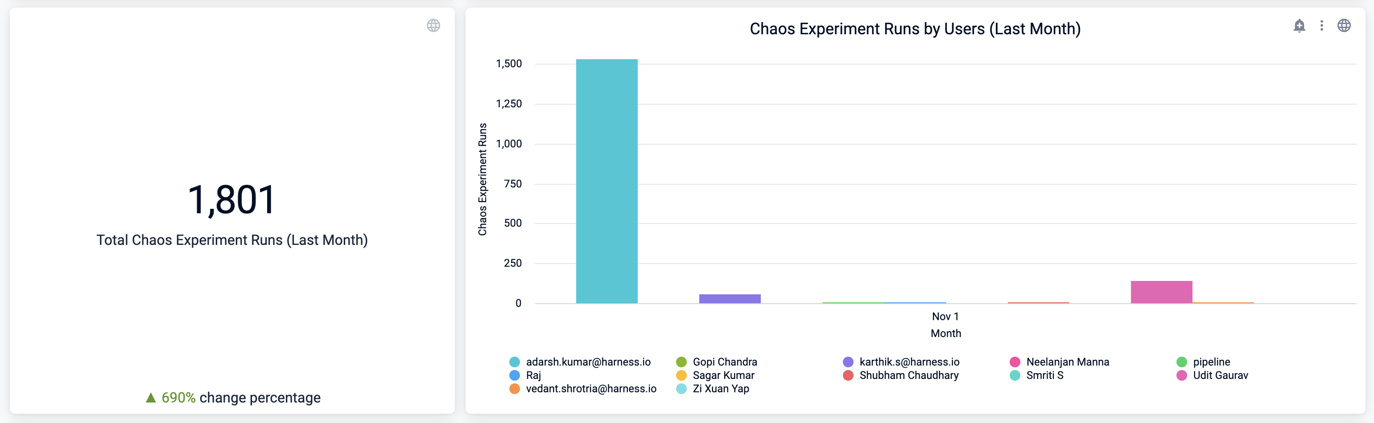Click the Udit Gaurav legend swatch
Viewport: 1374px width, 423px height.
(1181, 375)
